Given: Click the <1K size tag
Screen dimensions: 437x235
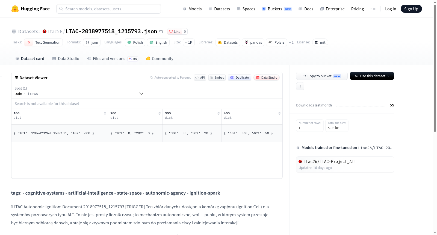Looking at the screenshot, I should [x=189, y=42].
